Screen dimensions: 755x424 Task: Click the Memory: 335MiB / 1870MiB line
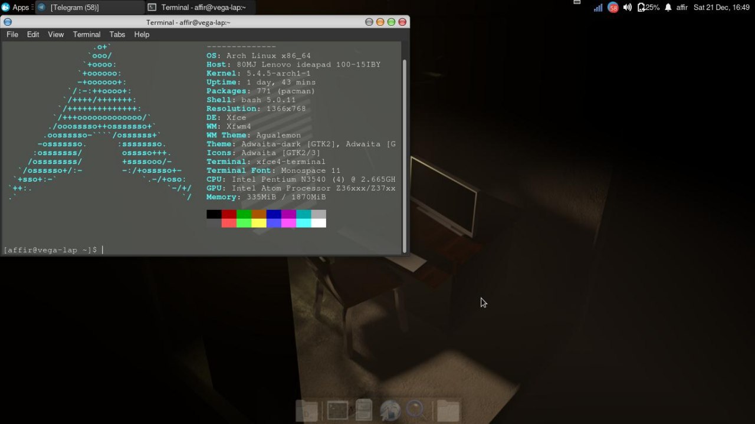266,197
